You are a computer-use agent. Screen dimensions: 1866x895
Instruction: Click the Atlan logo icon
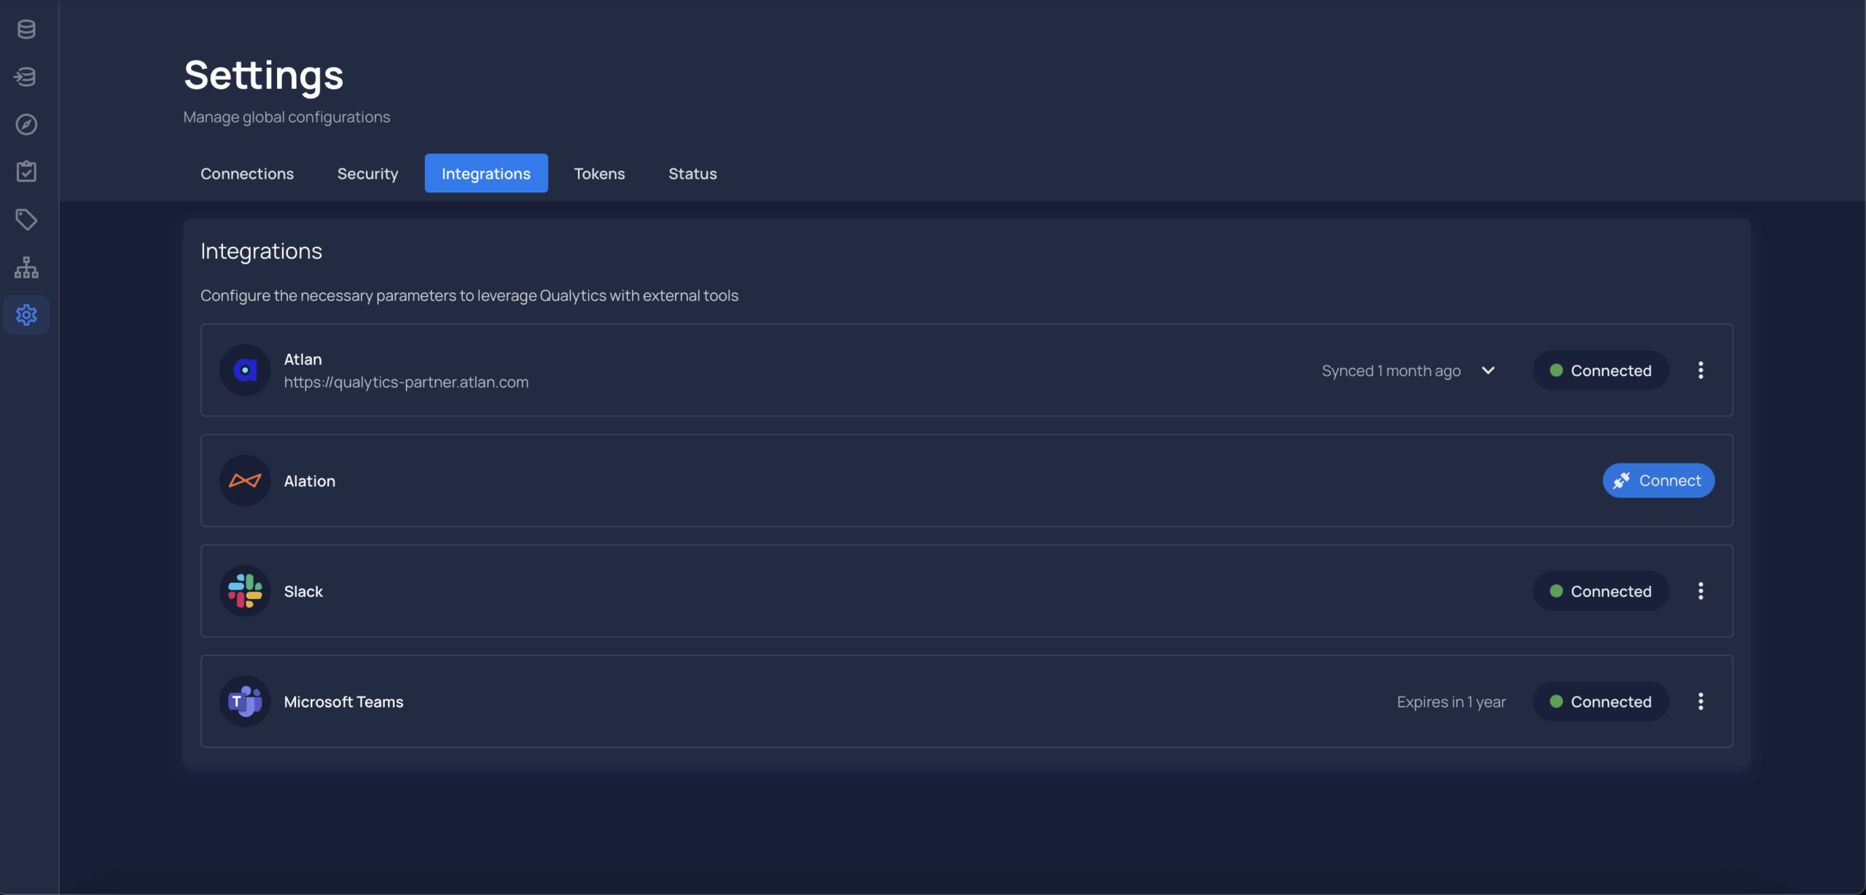point(245,370)
